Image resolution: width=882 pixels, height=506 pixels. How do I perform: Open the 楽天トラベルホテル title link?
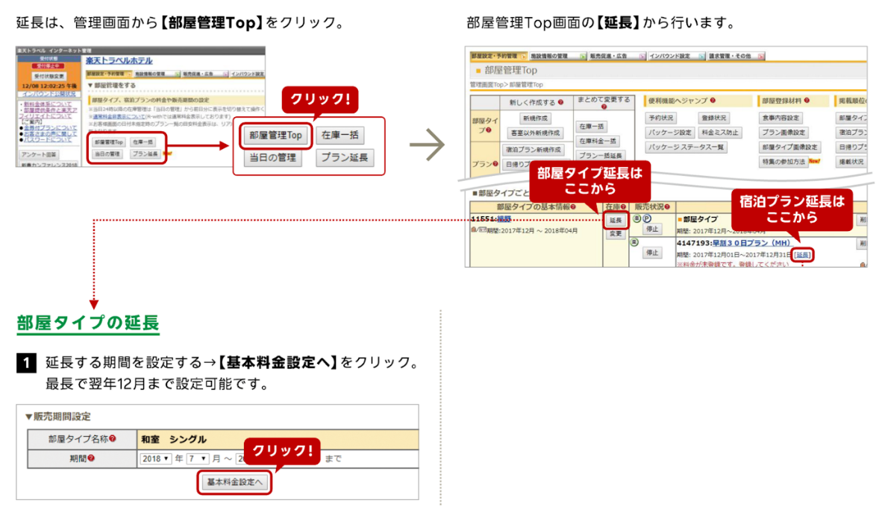click(119, 60)
